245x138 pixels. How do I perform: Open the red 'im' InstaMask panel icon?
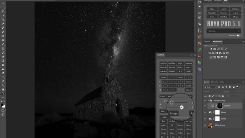[x=199, y=56]
